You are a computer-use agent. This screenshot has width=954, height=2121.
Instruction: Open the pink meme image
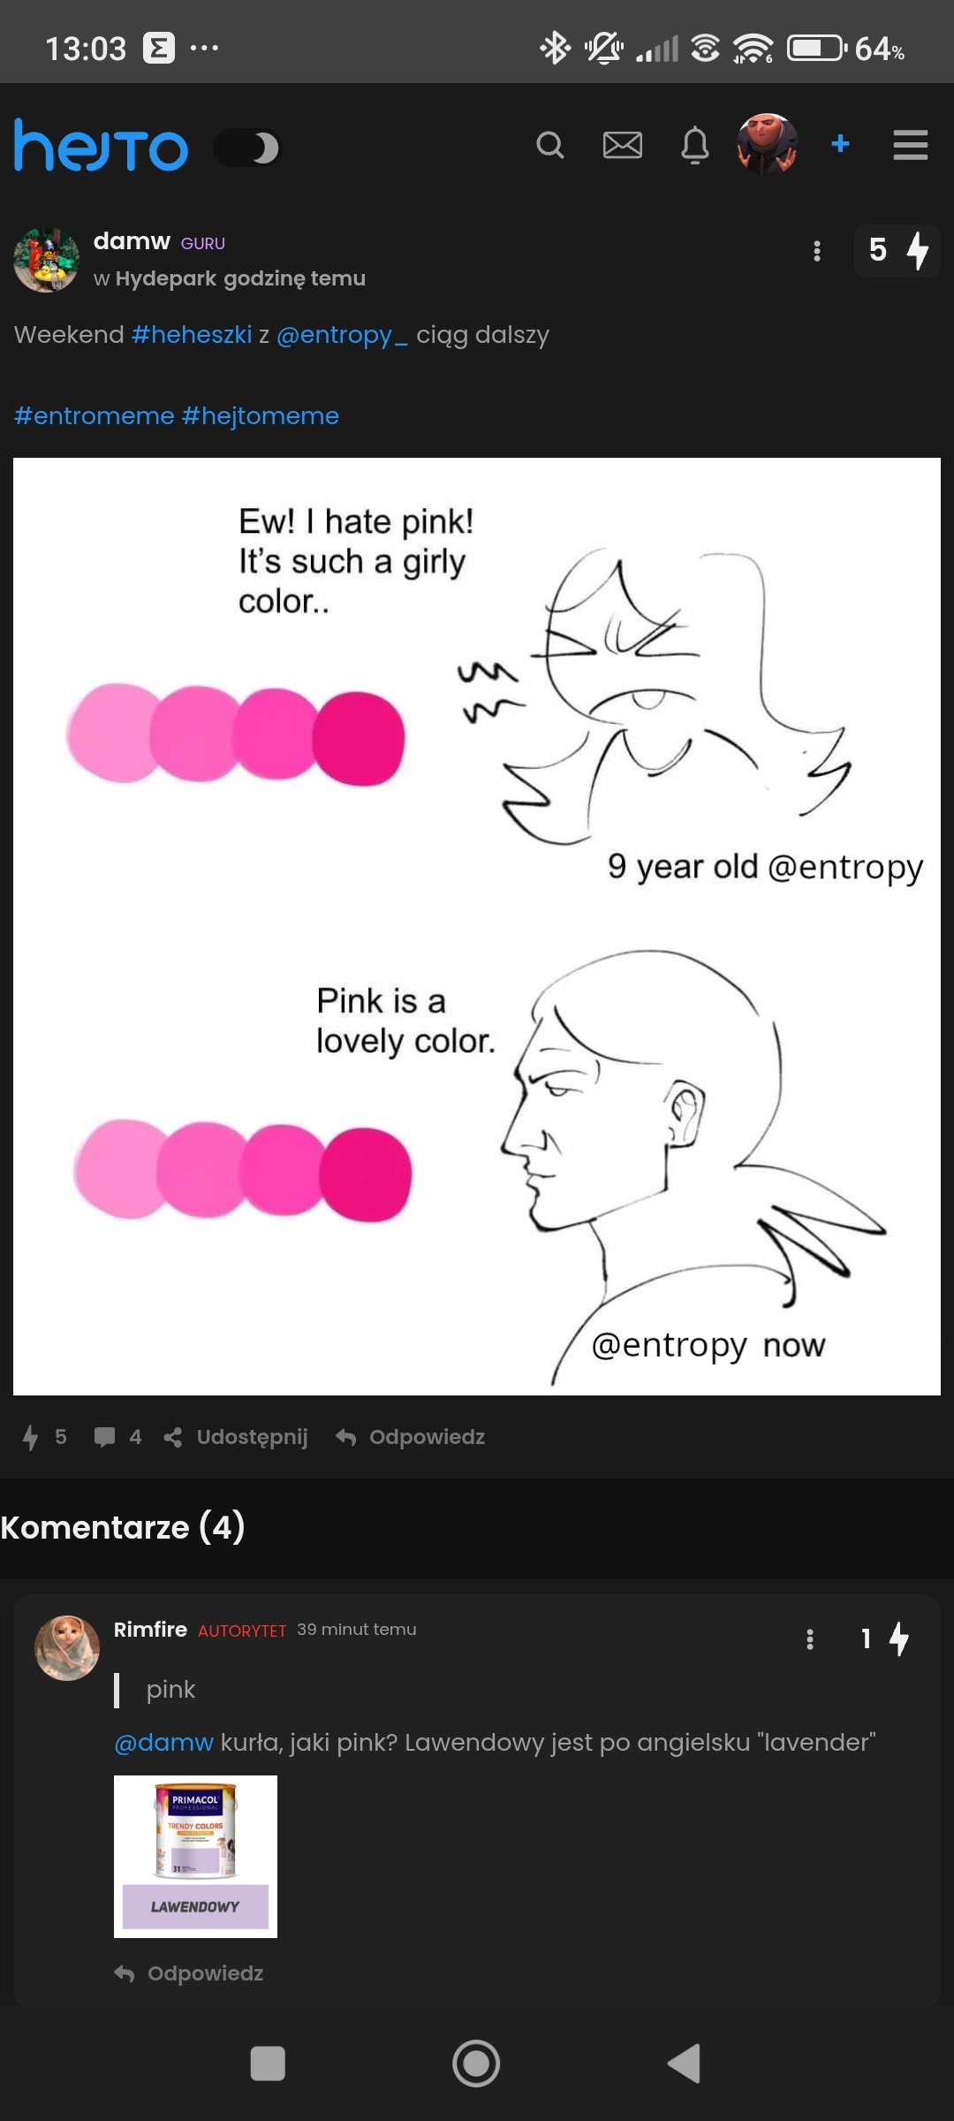[x=477, y=926]
